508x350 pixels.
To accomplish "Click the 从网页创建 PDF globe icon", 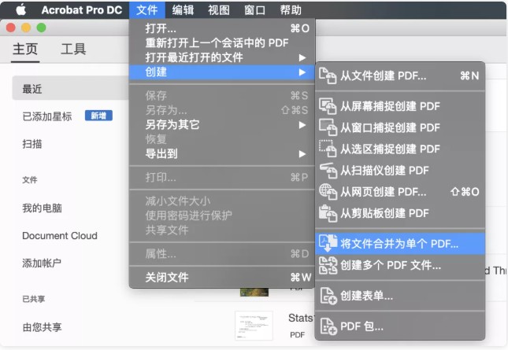I will point(328,191).
